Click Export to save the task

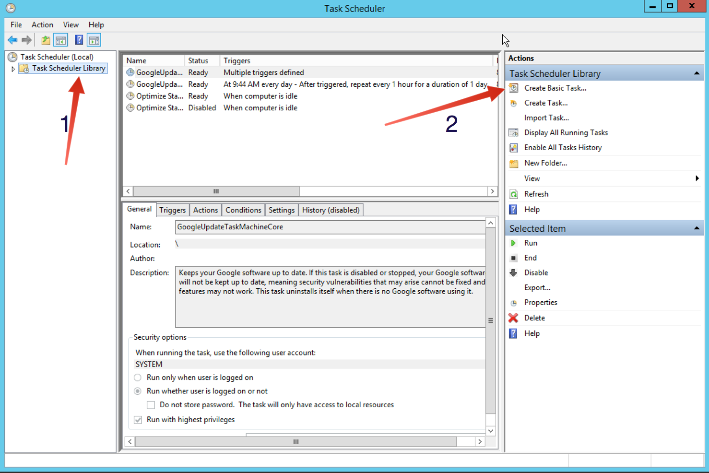537,287
